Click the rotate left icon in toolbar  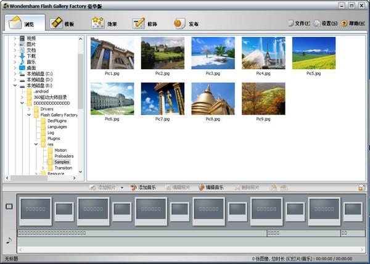click(273, 188)
